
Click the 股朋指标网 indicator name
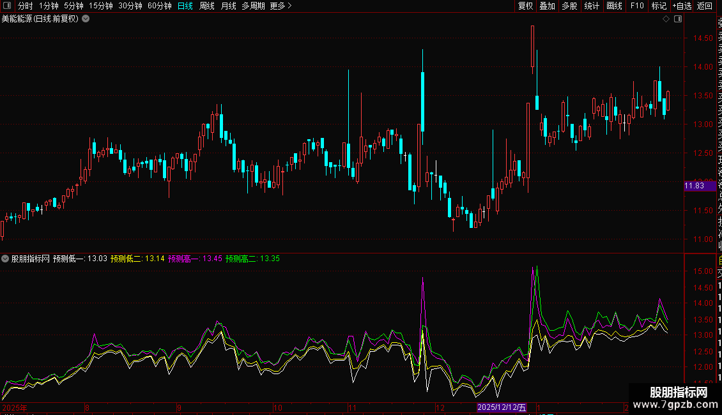31,259
